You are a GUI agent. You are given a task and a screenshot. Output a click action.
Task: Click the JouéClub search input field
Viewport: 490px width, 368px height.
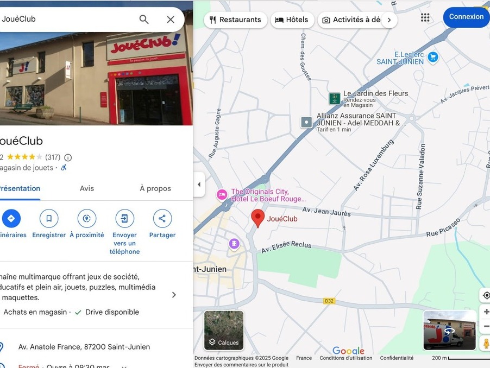pos(67,19)
